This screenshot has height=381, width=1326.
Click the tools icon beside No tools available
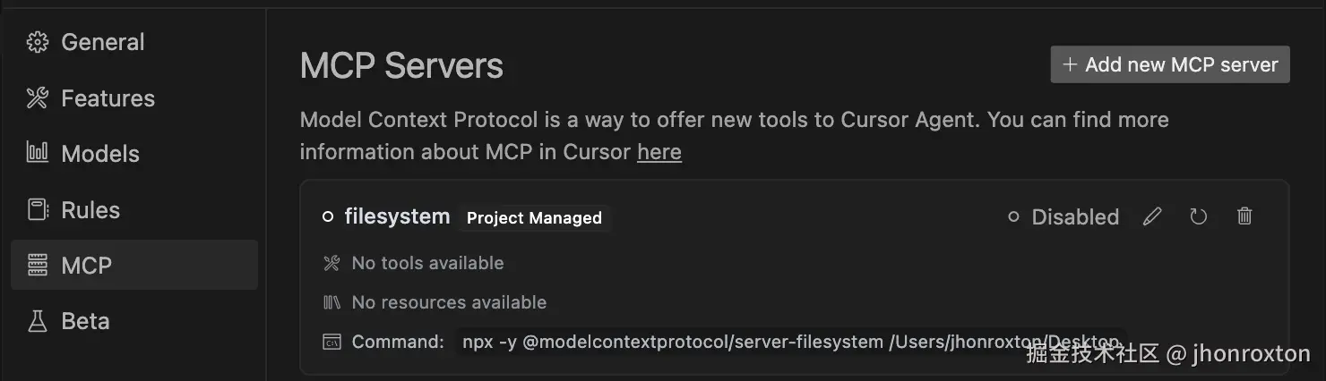[331, 263]
